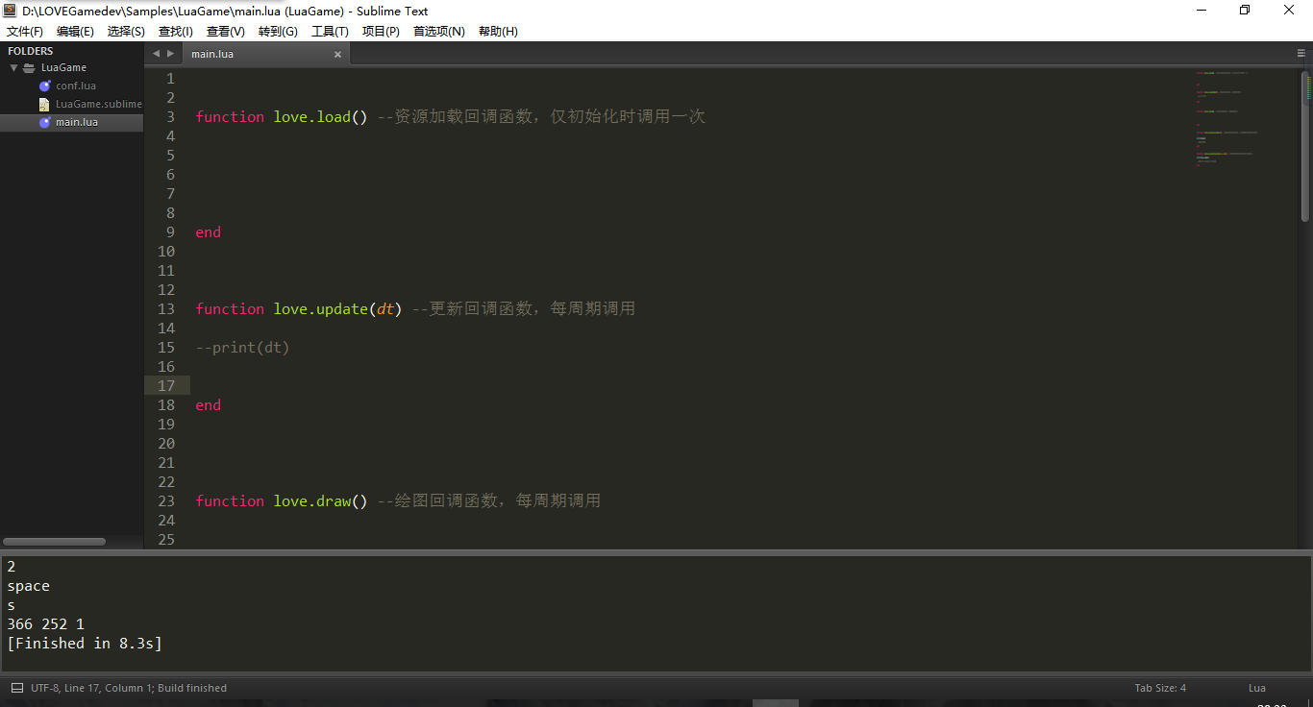Click line number 17 in the gutter
Viewport: 1313px width, 707px height.
click(x=166, y=386)
